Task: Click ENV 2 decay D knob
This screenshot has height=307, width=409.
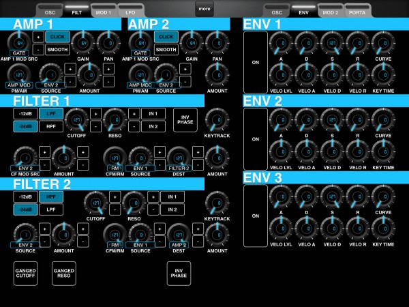Action: (x=307, y=120)
